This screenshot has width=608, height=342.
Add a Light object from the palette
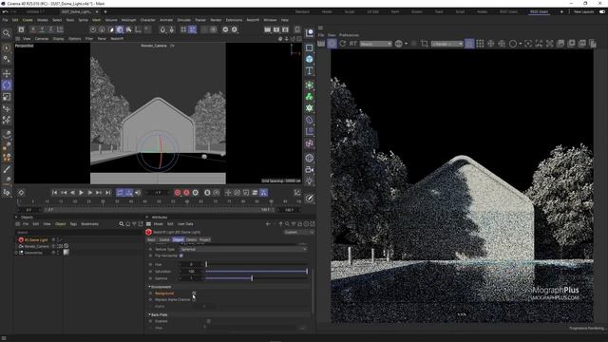pos(309,181)
